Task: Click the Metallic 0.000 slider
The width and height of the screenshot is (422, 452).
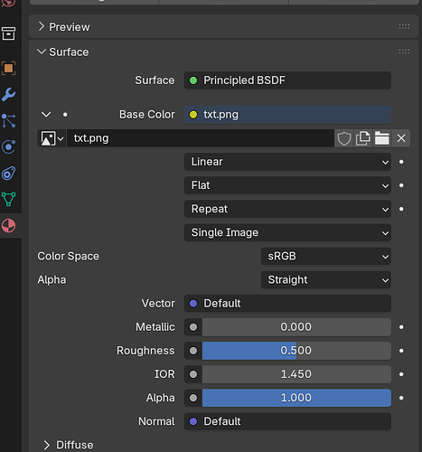Action: tap(296, 327)
